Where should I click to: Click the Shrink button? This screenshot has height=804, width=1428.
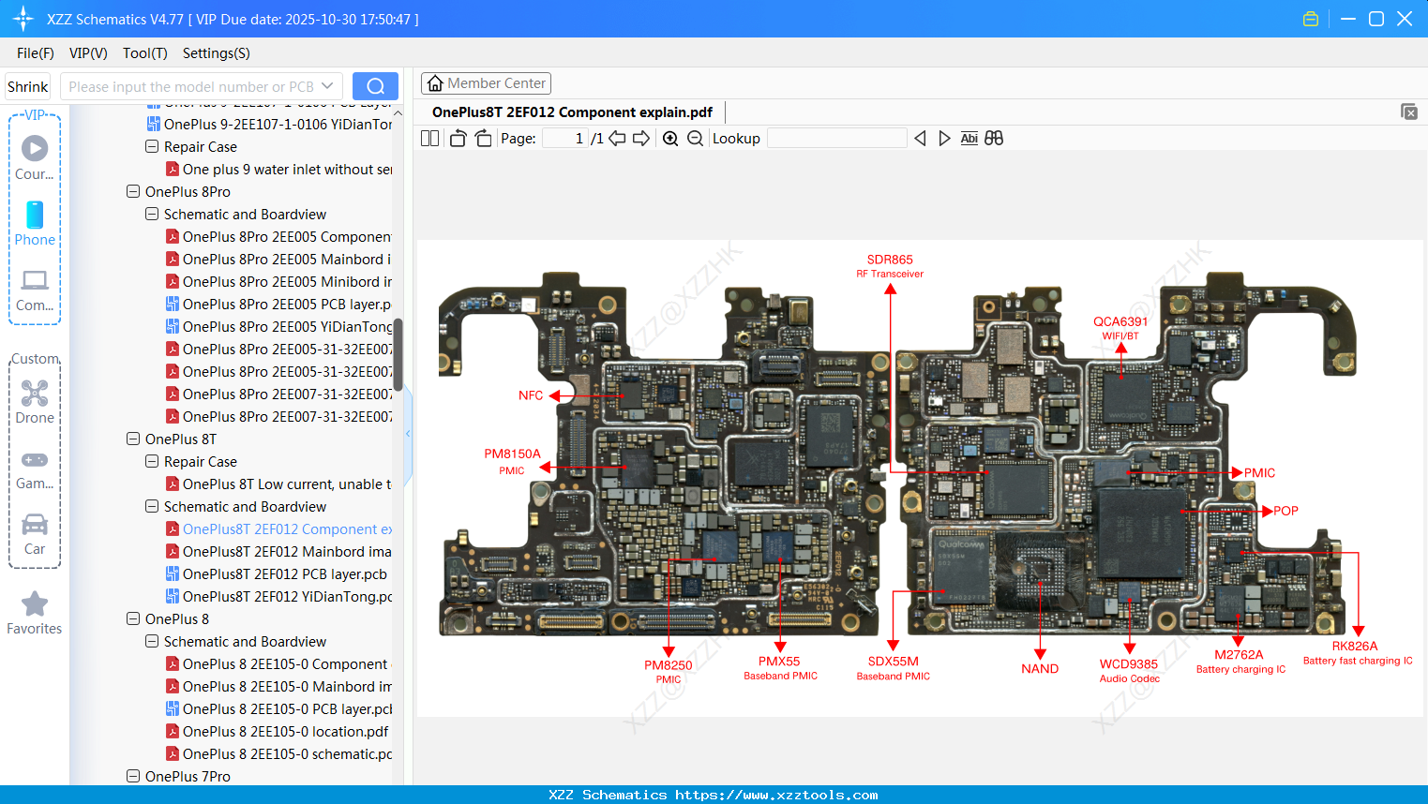coord(27,86)
